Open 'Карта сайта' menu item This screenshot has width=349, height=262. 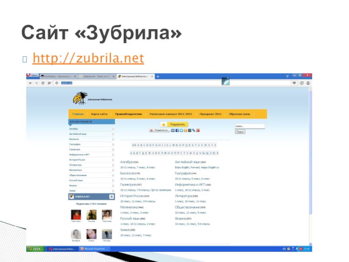pyautogui.click(x=99, y=114)
